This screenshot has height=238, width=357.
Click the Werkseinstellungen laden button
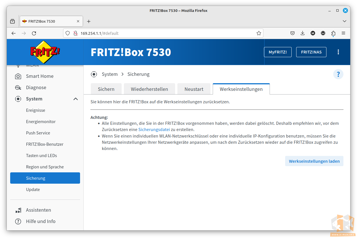point(314,161)
